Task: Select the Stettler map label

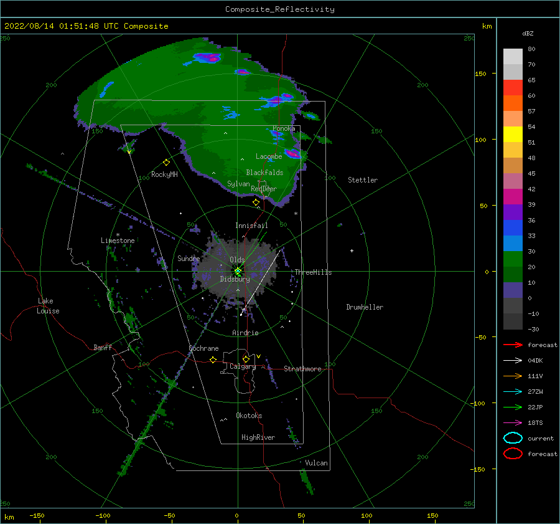Action: pyautogui.click(x=363, y=180)
